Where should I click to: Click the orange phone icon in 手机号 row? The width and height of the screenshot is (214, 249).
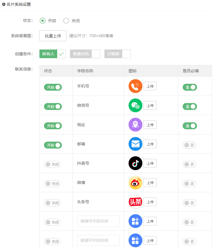[x=135, y=86]
